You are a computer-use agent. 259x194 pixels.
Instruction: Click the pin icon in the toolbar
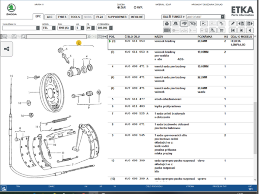(232, 24)
